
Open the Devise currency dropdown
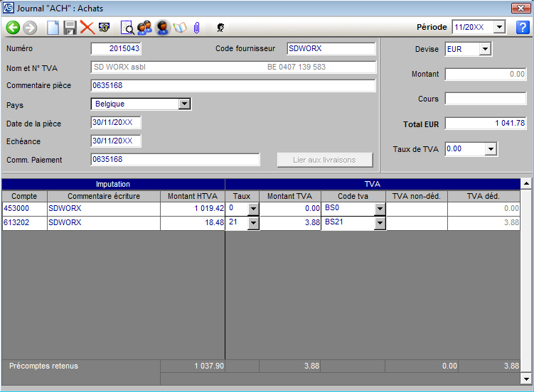point(485,50)
